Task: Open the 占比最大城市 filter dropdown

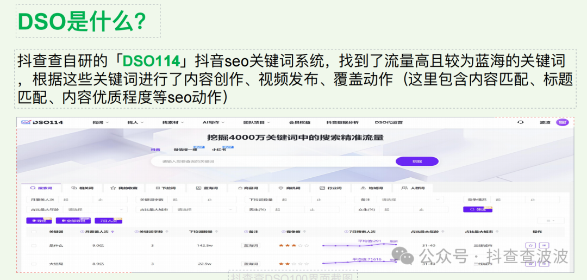Action: click(x=205, y=210)
